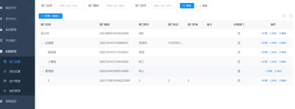Click 删除 in the 运维部 row
Screen dimensions: 295x109
283,43
